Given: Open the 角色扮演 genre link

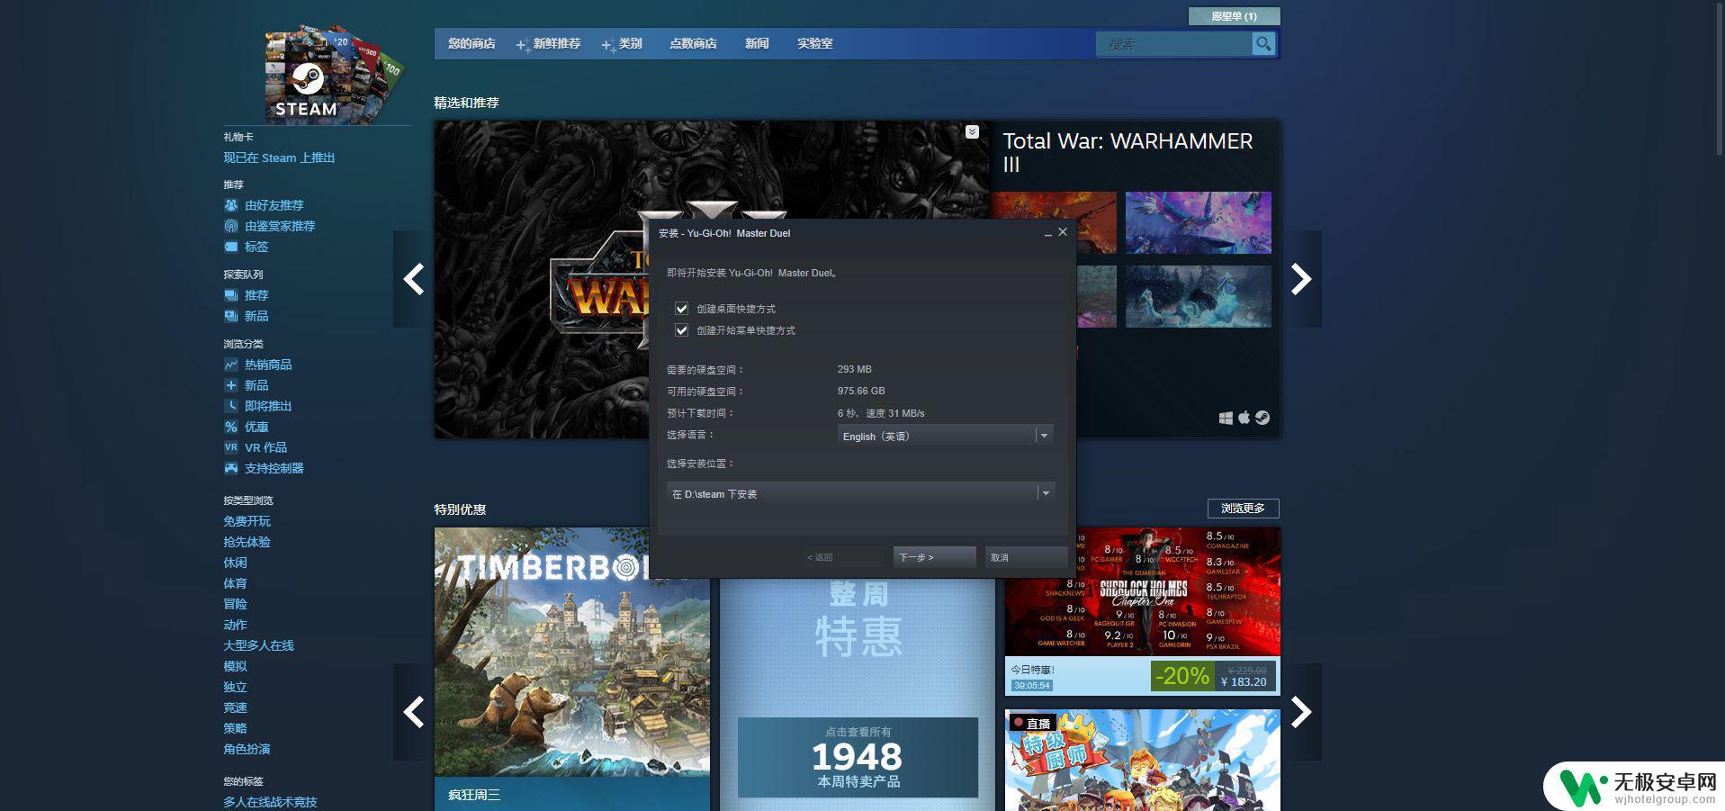Looking at the screenshot, I should tap(247, 749).
